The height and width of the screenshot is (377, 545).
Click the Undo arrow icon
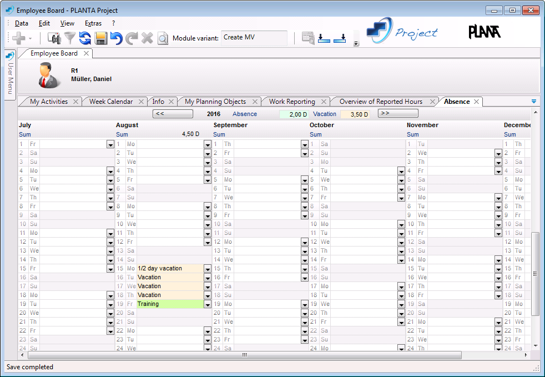(117, 38)
